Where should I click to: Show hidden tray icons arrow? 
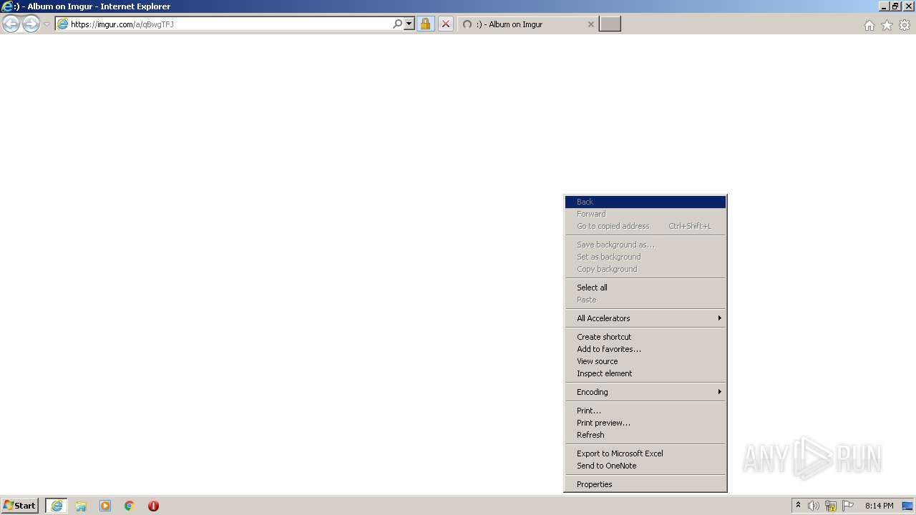(798, 506)
